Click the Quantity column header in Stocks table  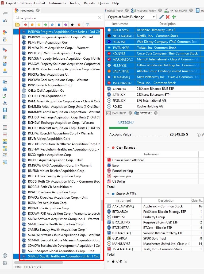(197, 200)
